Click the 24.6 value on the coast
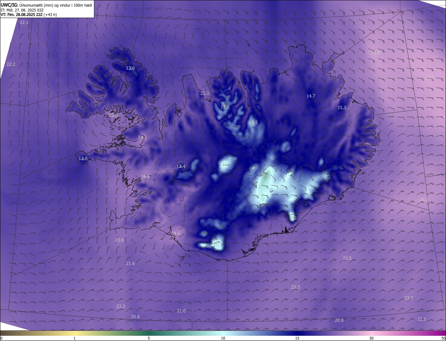 coord(176,234)
